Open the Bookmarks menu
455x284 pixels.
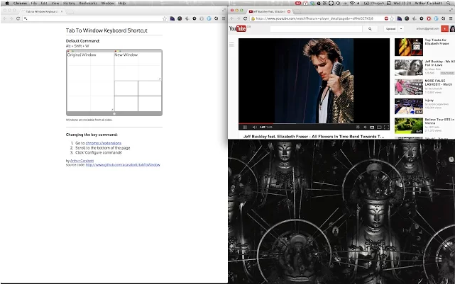click(x=88, y=3)
